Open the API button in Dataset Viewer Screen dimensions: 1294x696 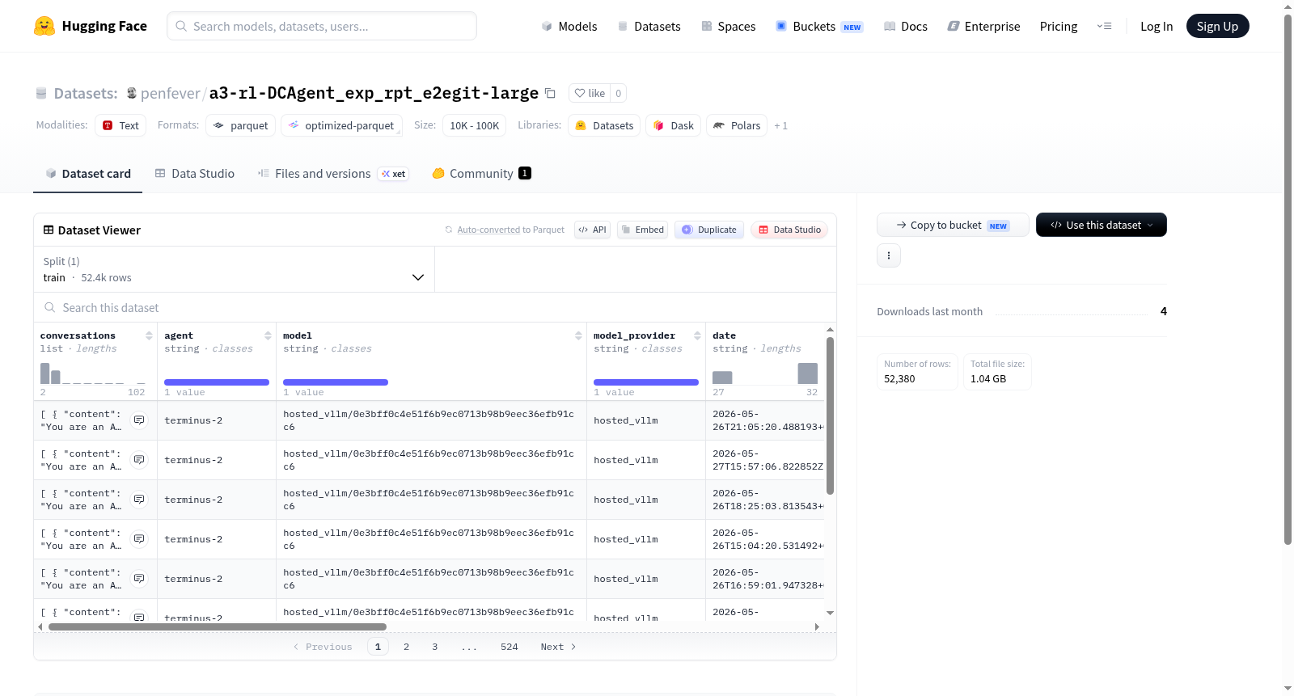click(x=592, y=230)
